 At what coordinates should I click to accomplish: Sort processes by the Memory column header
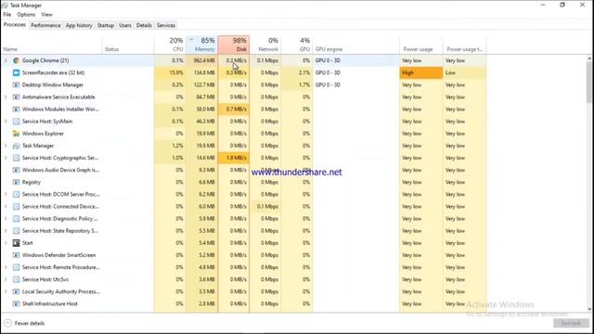point(202,45)
